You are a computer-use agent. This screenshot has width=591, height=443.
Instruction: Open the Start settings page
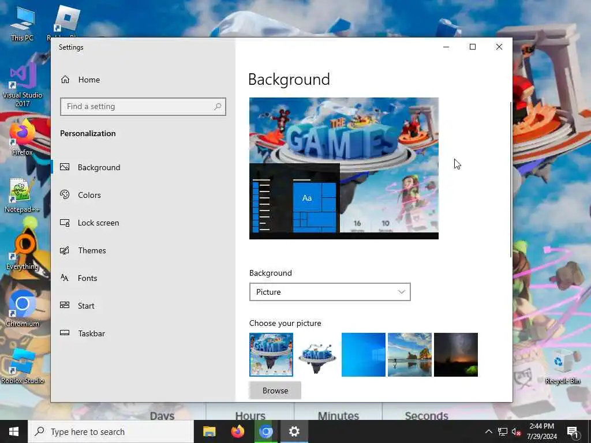point(143,306)
